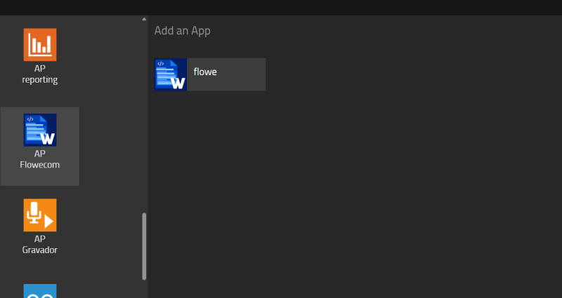
Task: Click the sidebar scroll up arrow
Action: click(144, 19)
